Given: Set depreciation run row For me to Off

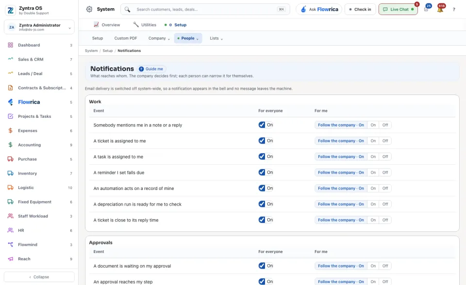Looking at the screenshot, I should pyautogui.click(x=385, y=204).
